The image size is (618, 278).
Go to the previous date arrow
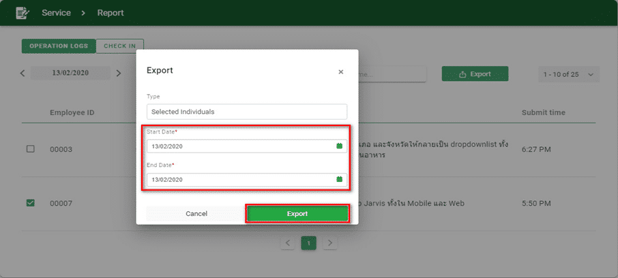(x=23, y=73)
